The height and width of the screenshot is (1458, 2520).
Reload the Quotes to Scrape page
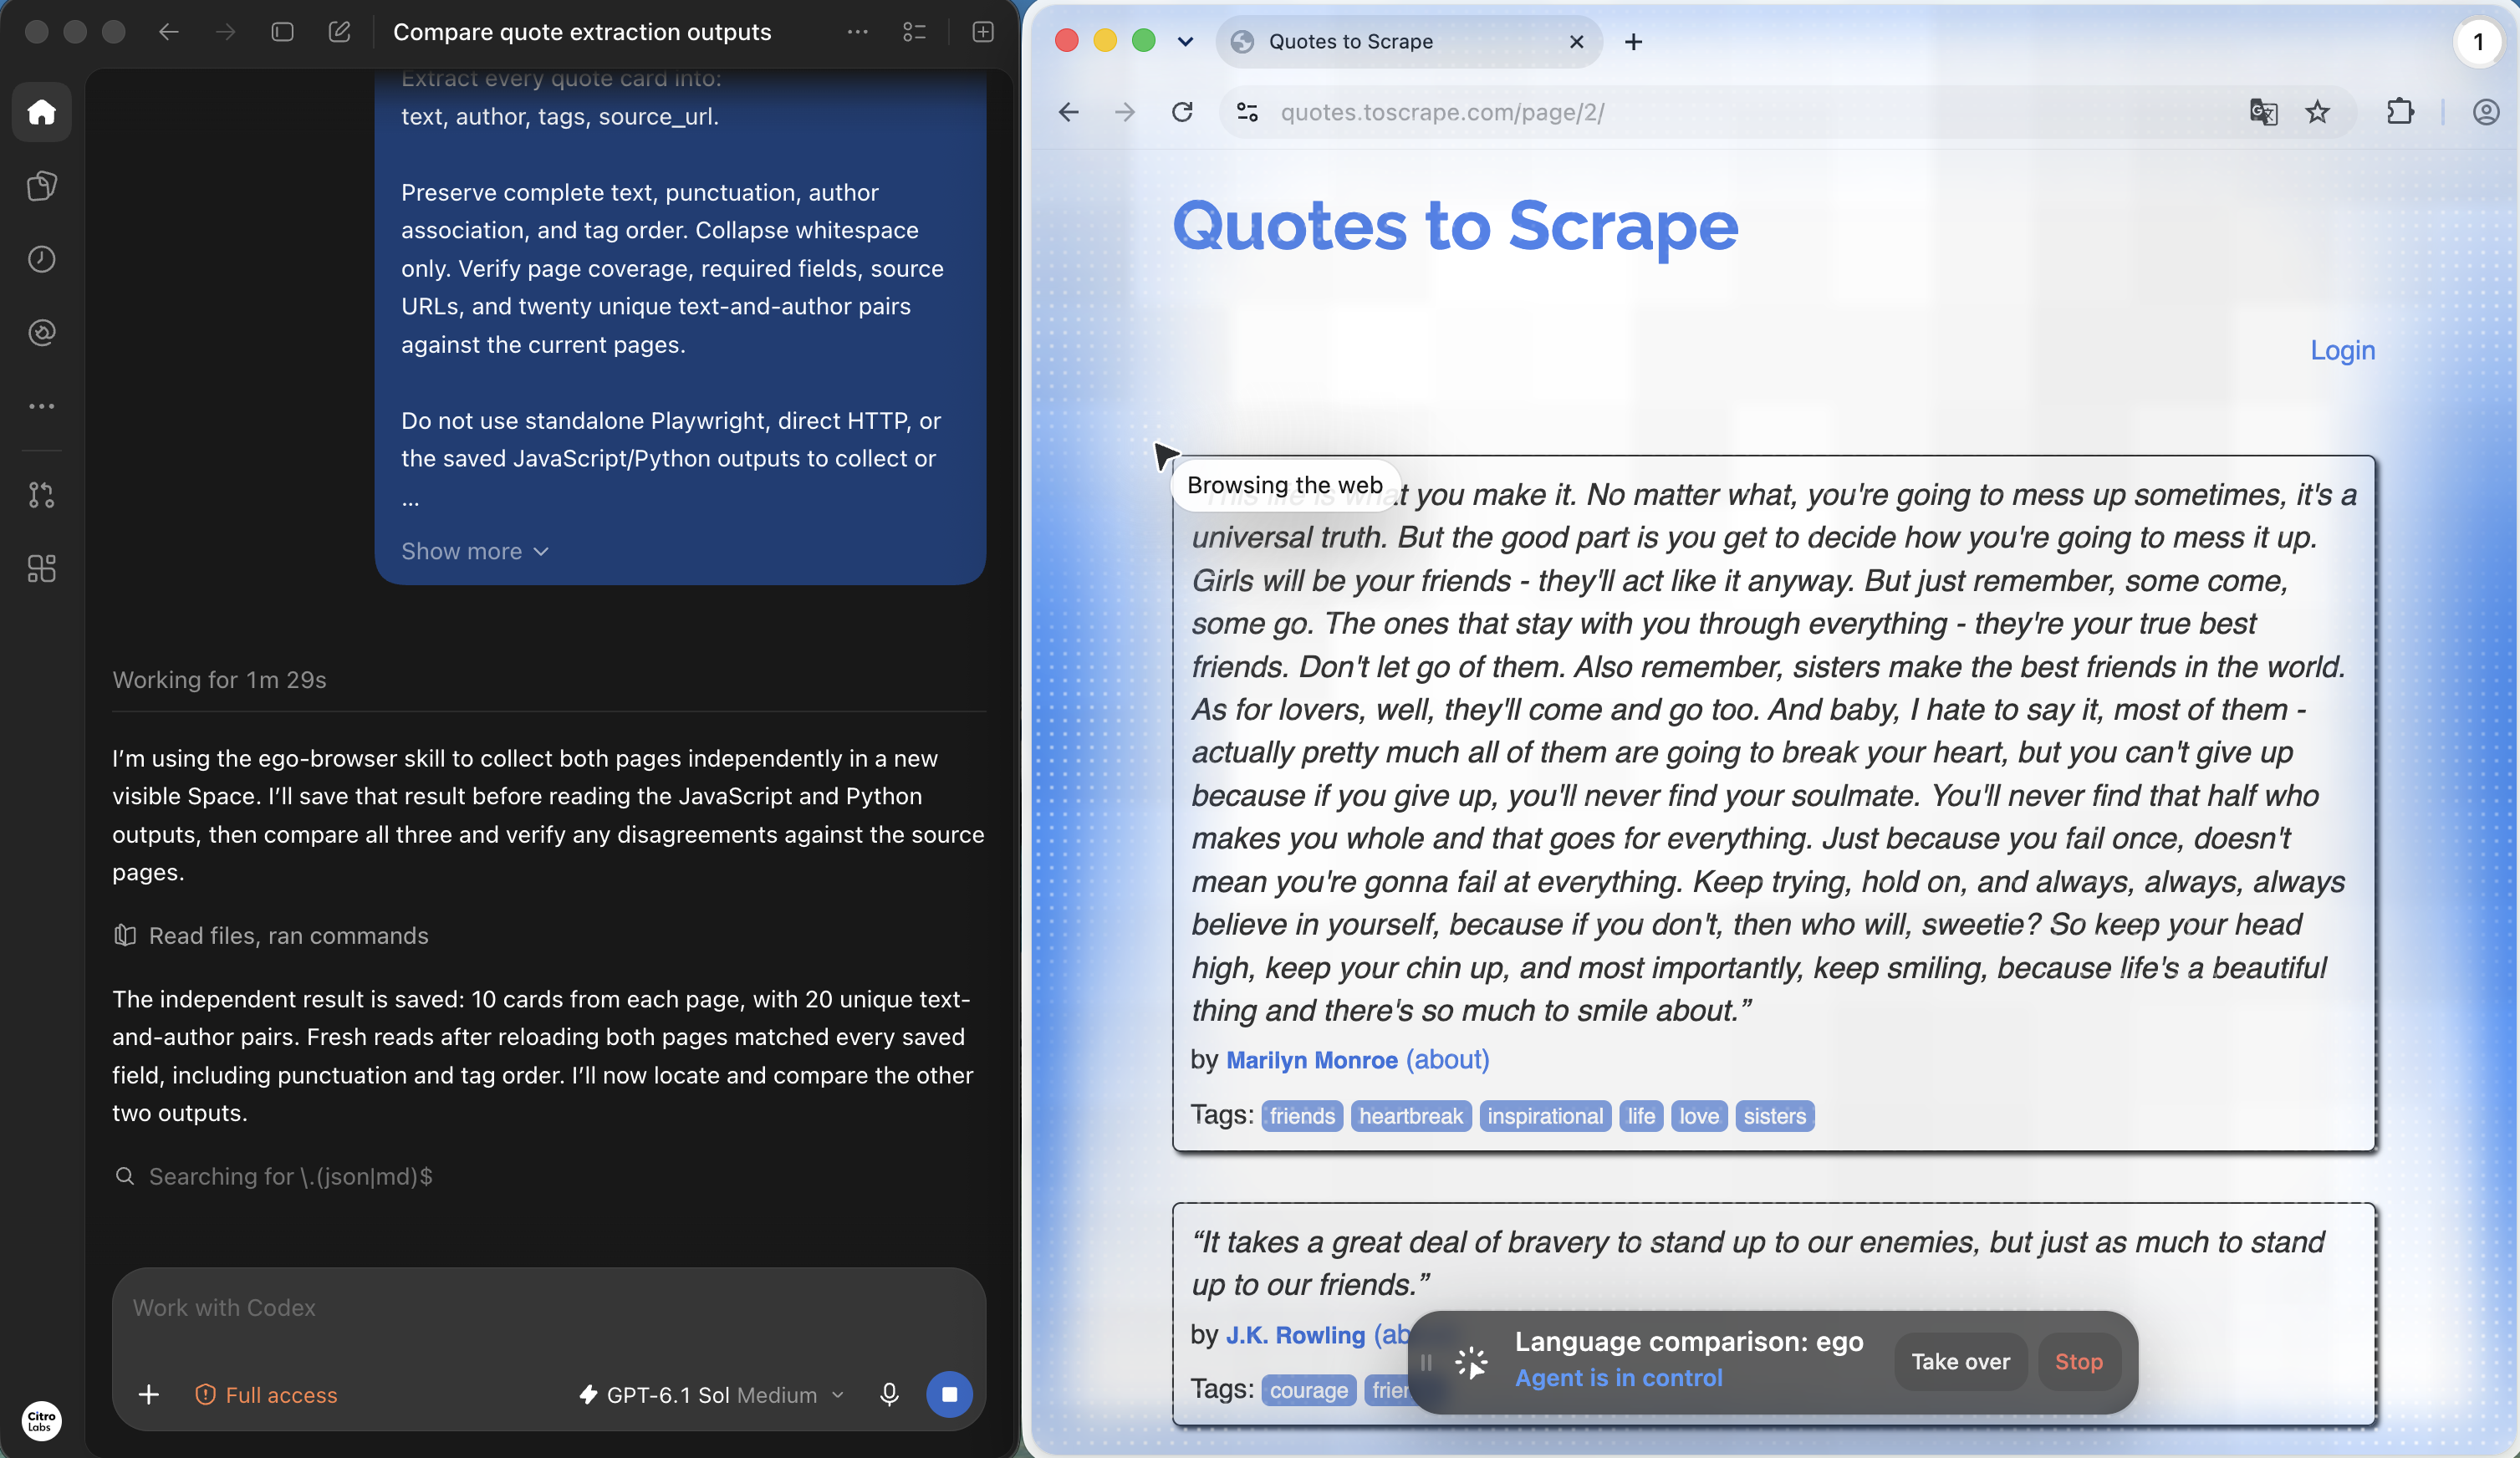(x=1182, y=112)
